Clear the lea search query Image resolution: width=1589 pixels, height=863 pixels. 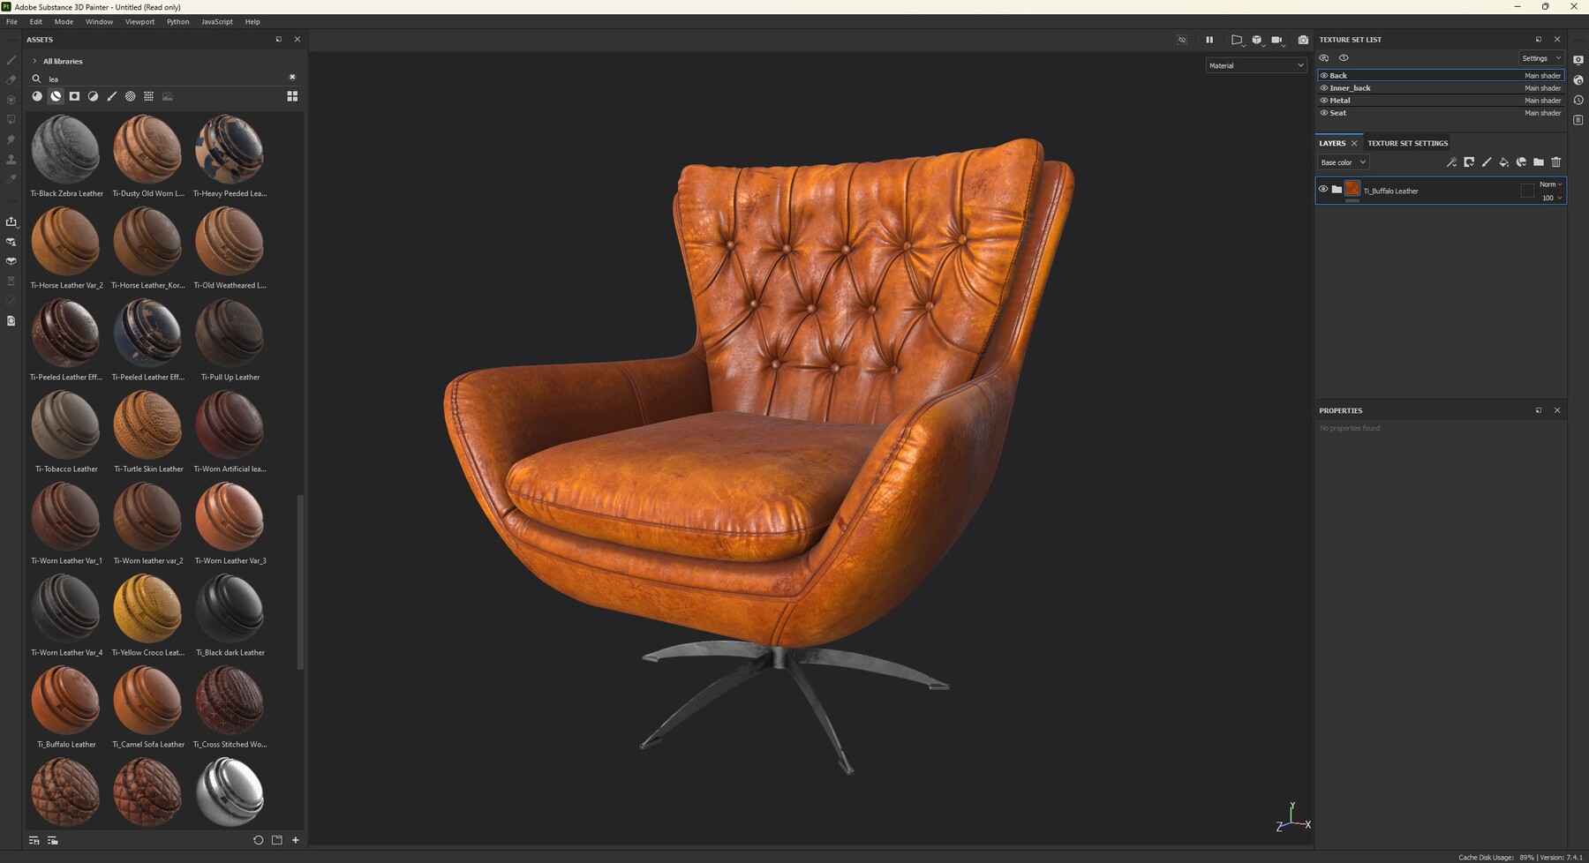click(x=292, y=78)
